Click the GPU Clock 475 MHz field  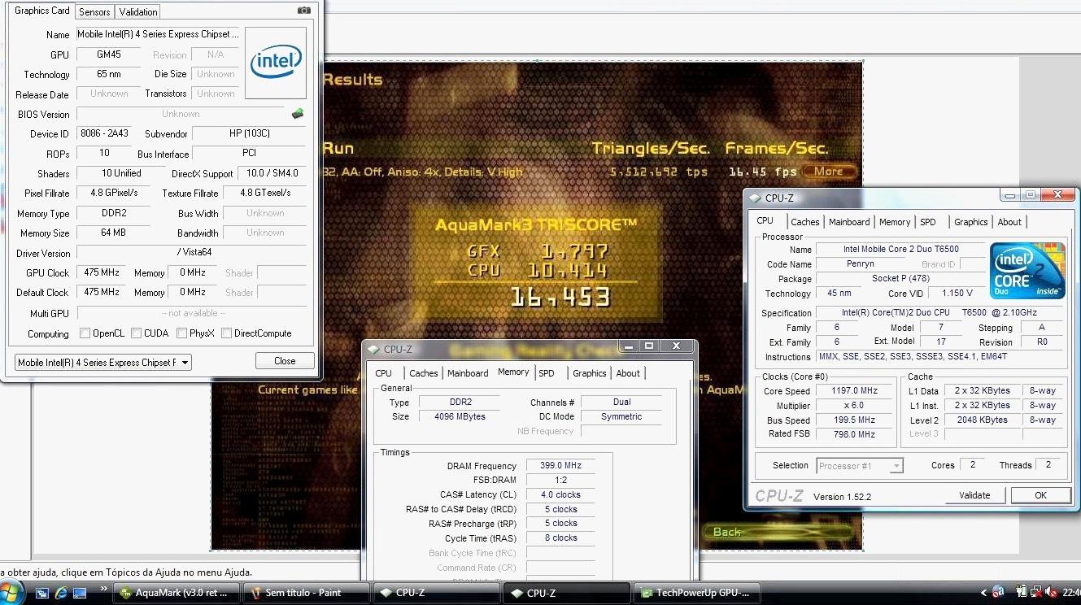(x=102, y=273)
